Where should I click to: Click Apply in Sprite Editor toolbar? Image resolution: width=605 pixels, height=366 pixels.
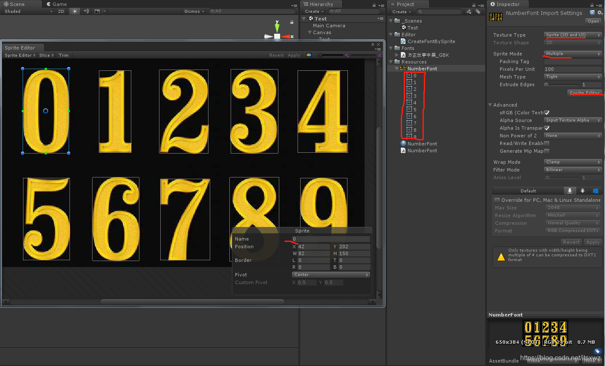click(x=294, y=55)
